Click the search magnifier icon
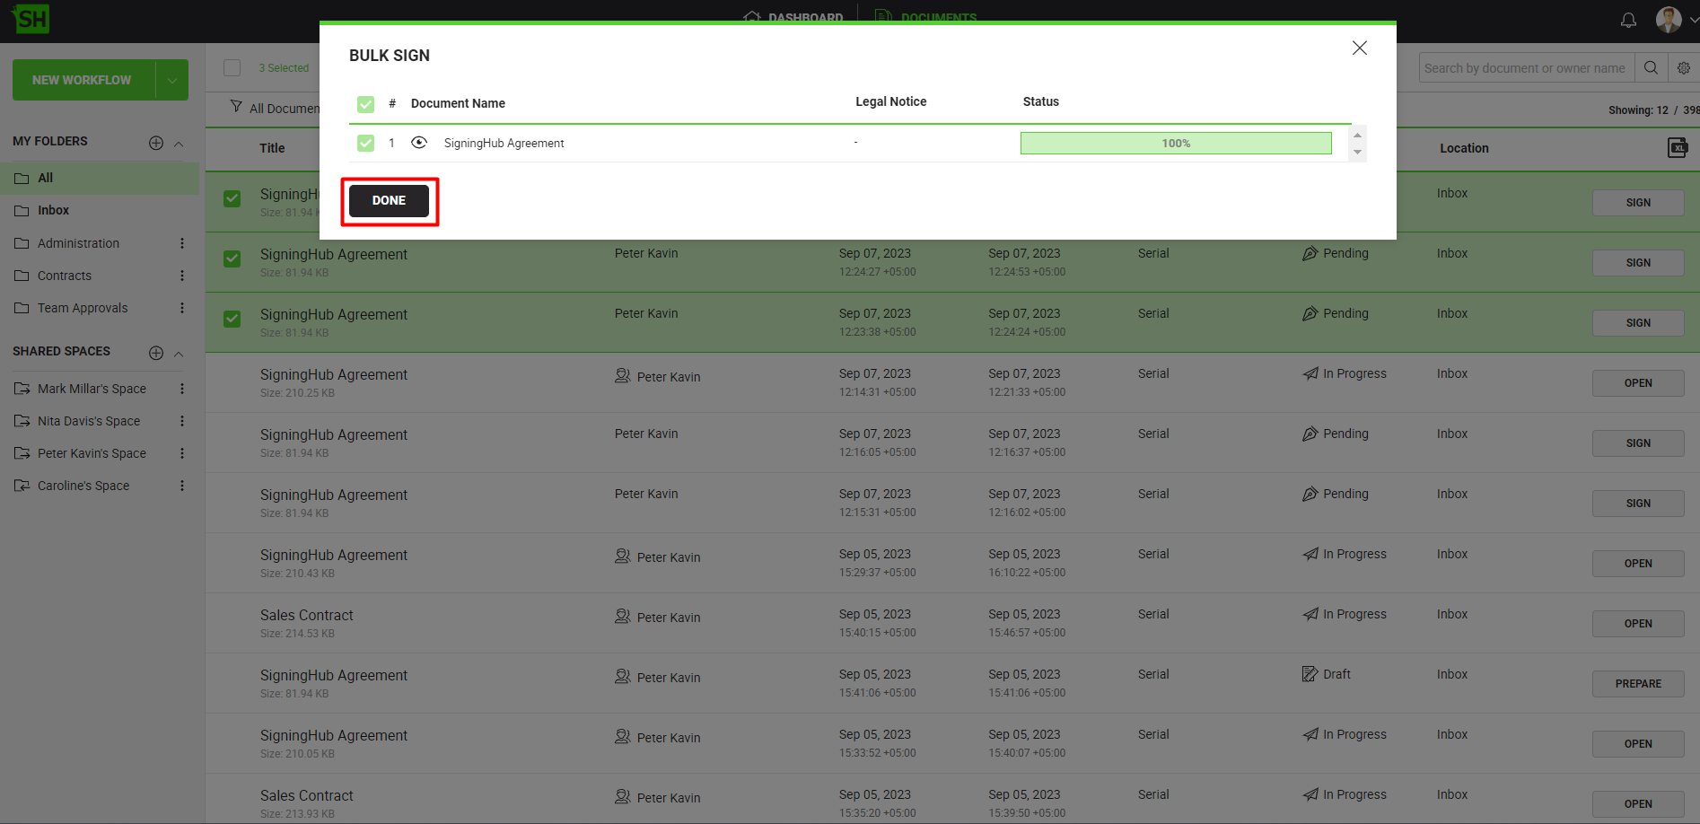This screenshot has height=824, width=1700. (x=1651, y=68)
